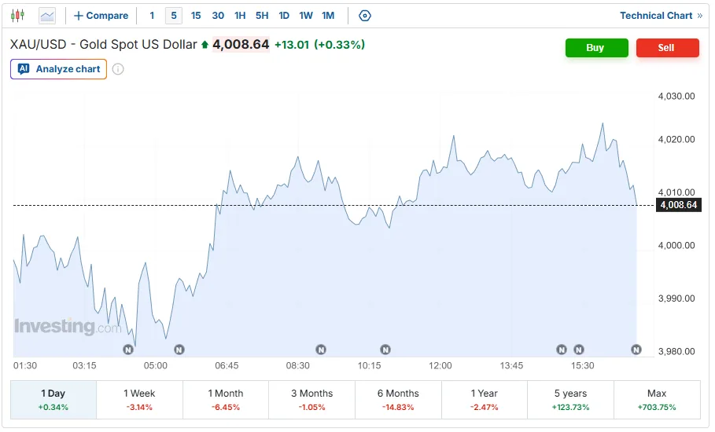
Task: Click the info icon beside Analyze chart
Action: (118, 69)
